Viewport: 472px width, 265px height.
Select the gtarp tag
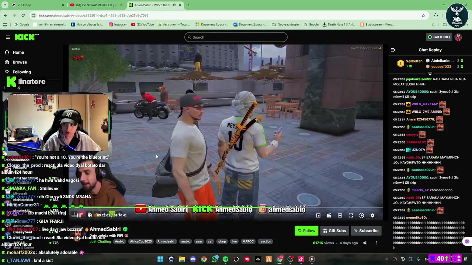[x=222, y=241]
